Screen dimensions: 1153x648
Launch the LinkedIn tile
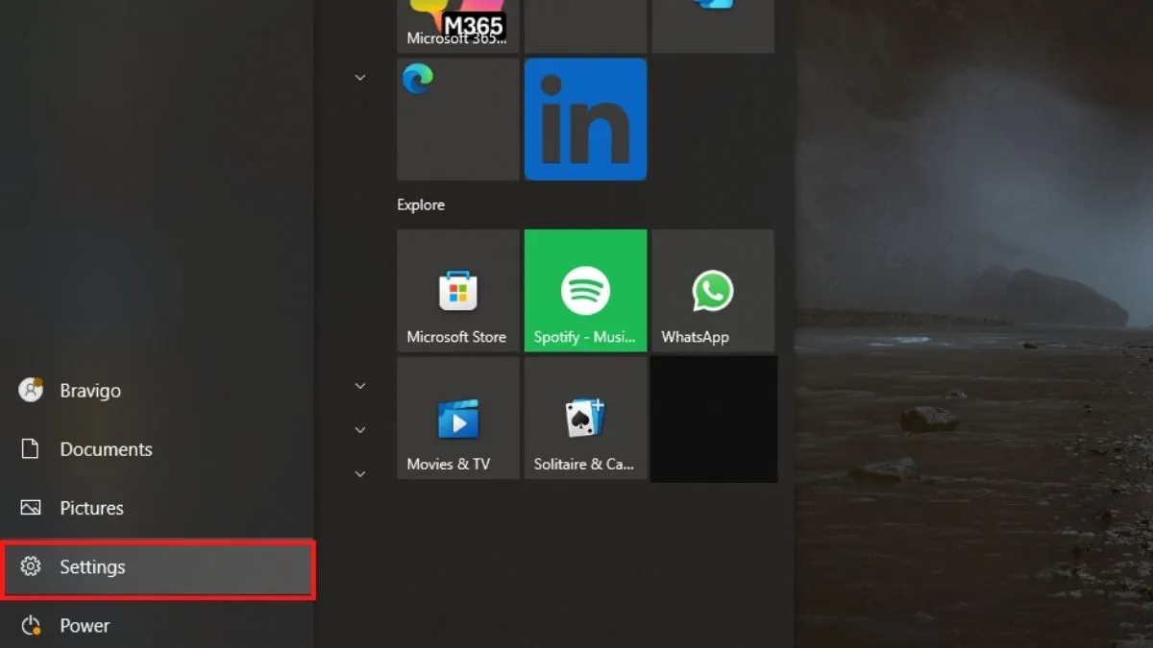585,119
